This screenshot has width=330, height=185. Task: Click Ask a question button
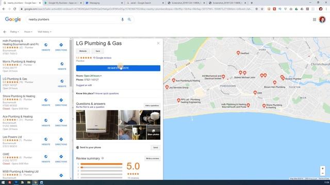coord(152,105)
